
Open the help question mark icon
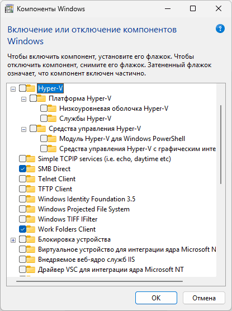(220, 29)
